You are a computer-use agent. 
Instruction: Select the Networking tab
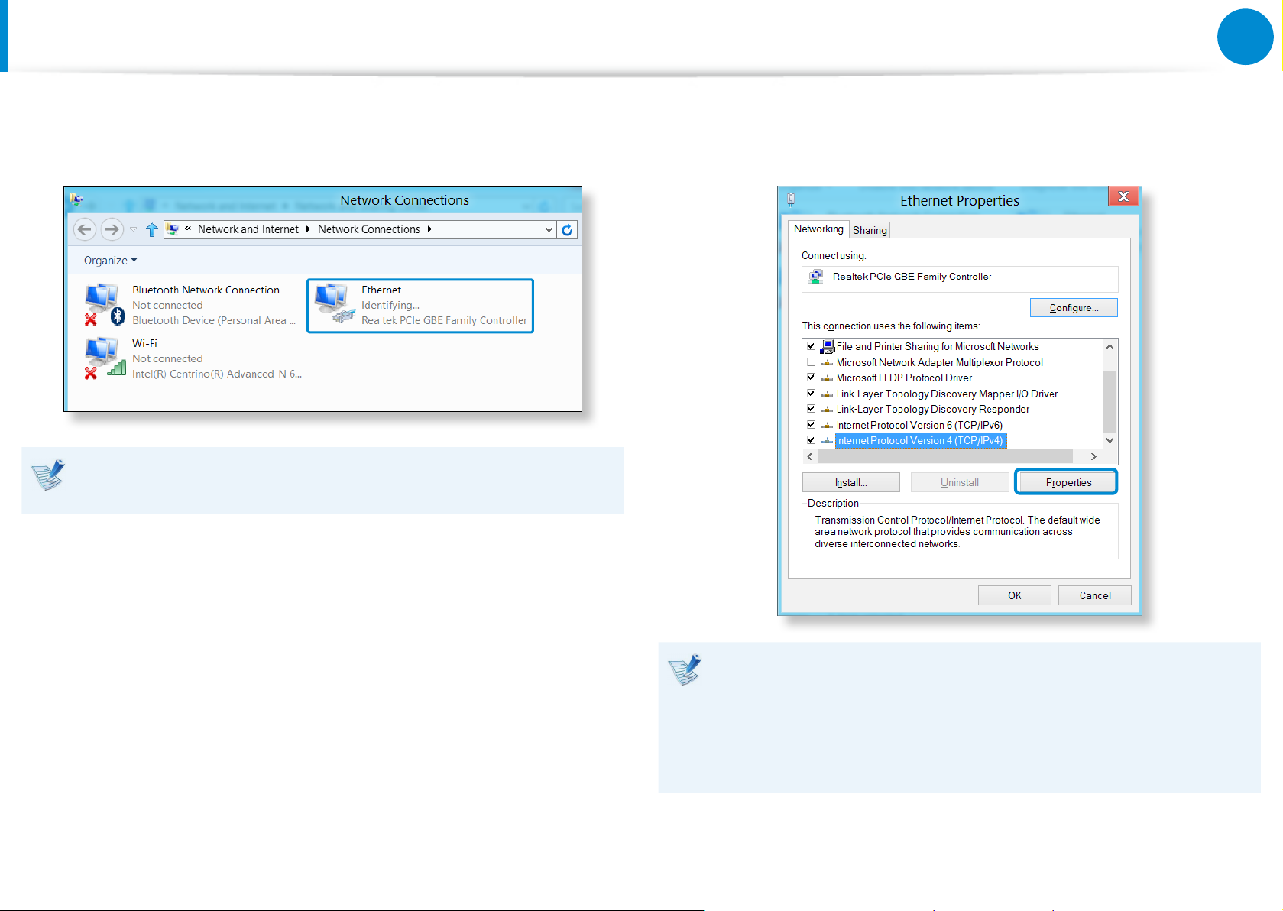[x=818, y=229]
